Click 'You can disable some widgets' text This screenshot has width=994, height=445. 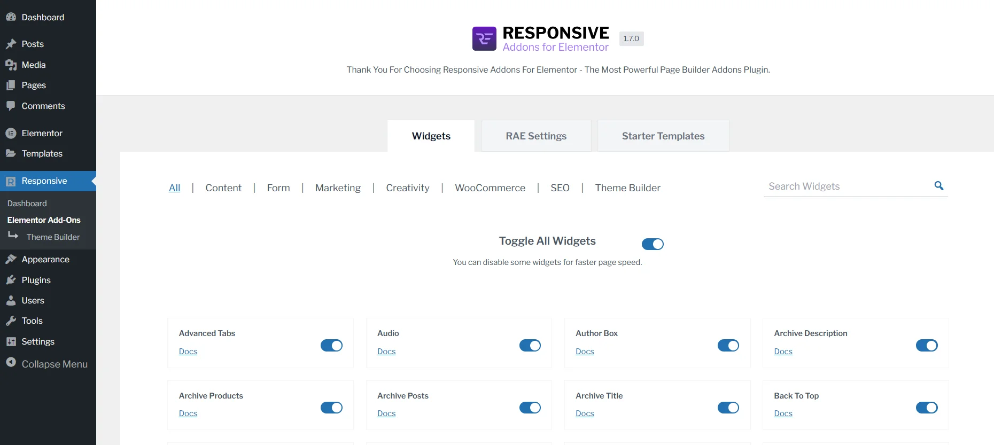[x=547, y=262]
